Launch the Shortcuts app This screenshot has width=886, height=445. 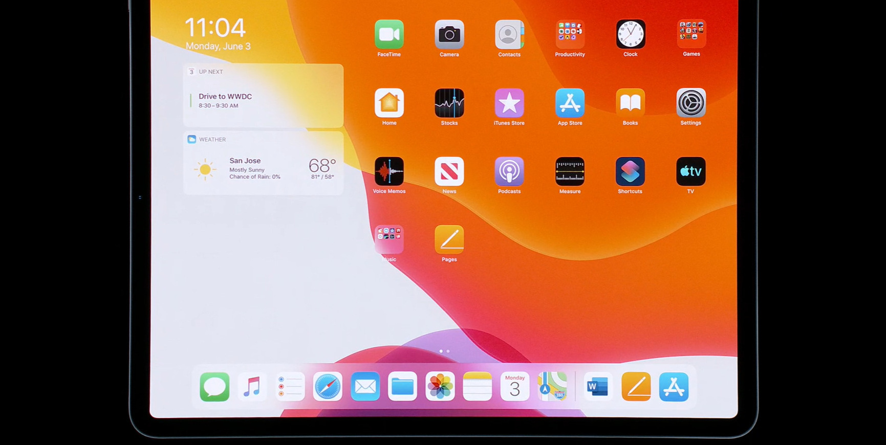[x=631, y=171]
